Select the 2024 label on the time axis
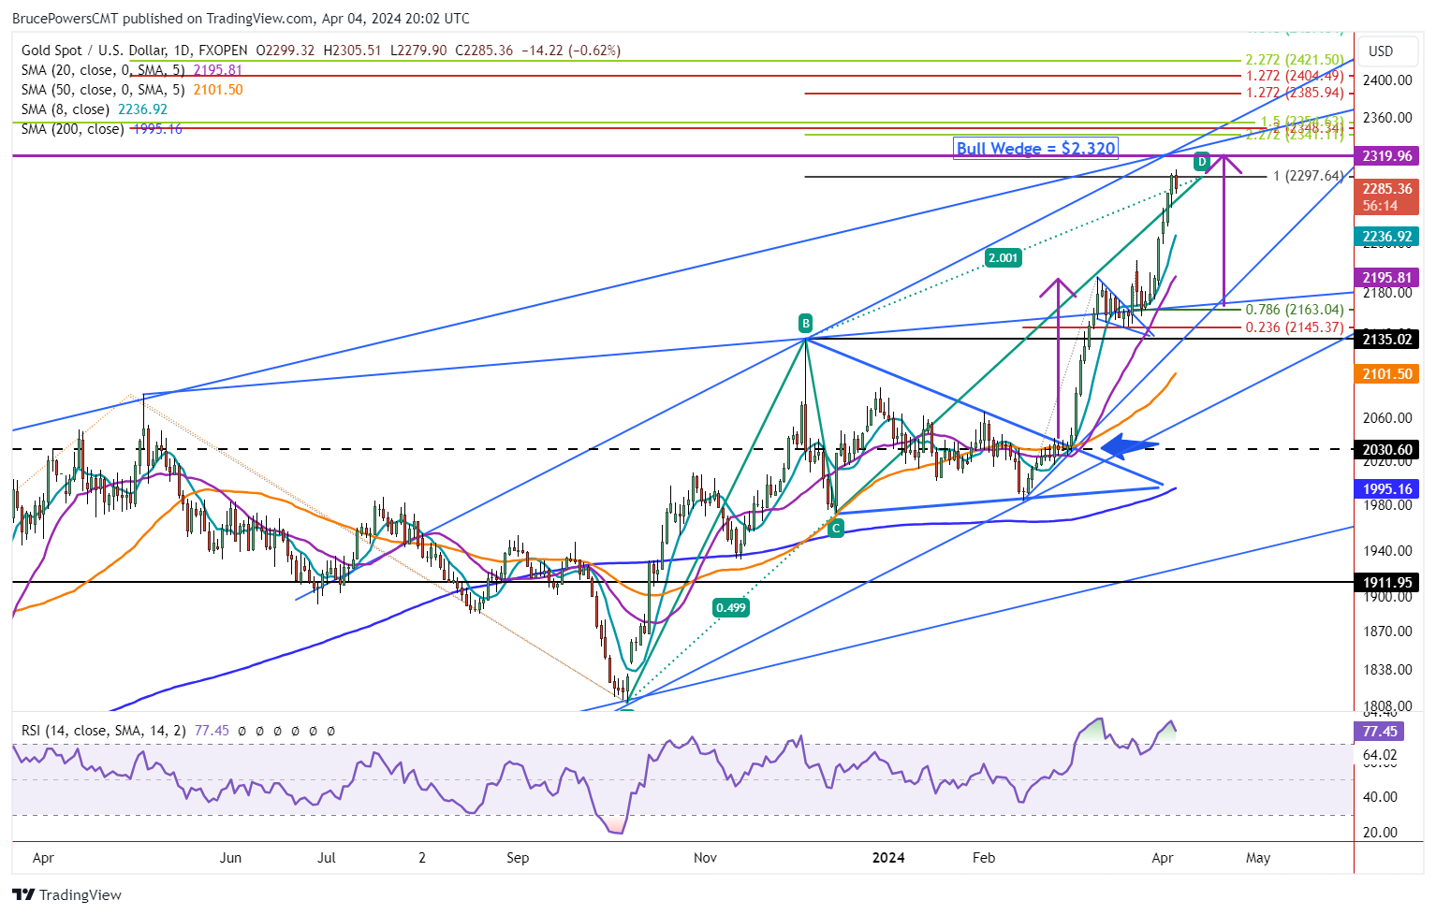Image resolution: width=1436 pixels, height=915 pixels. (x=887, y=858)
